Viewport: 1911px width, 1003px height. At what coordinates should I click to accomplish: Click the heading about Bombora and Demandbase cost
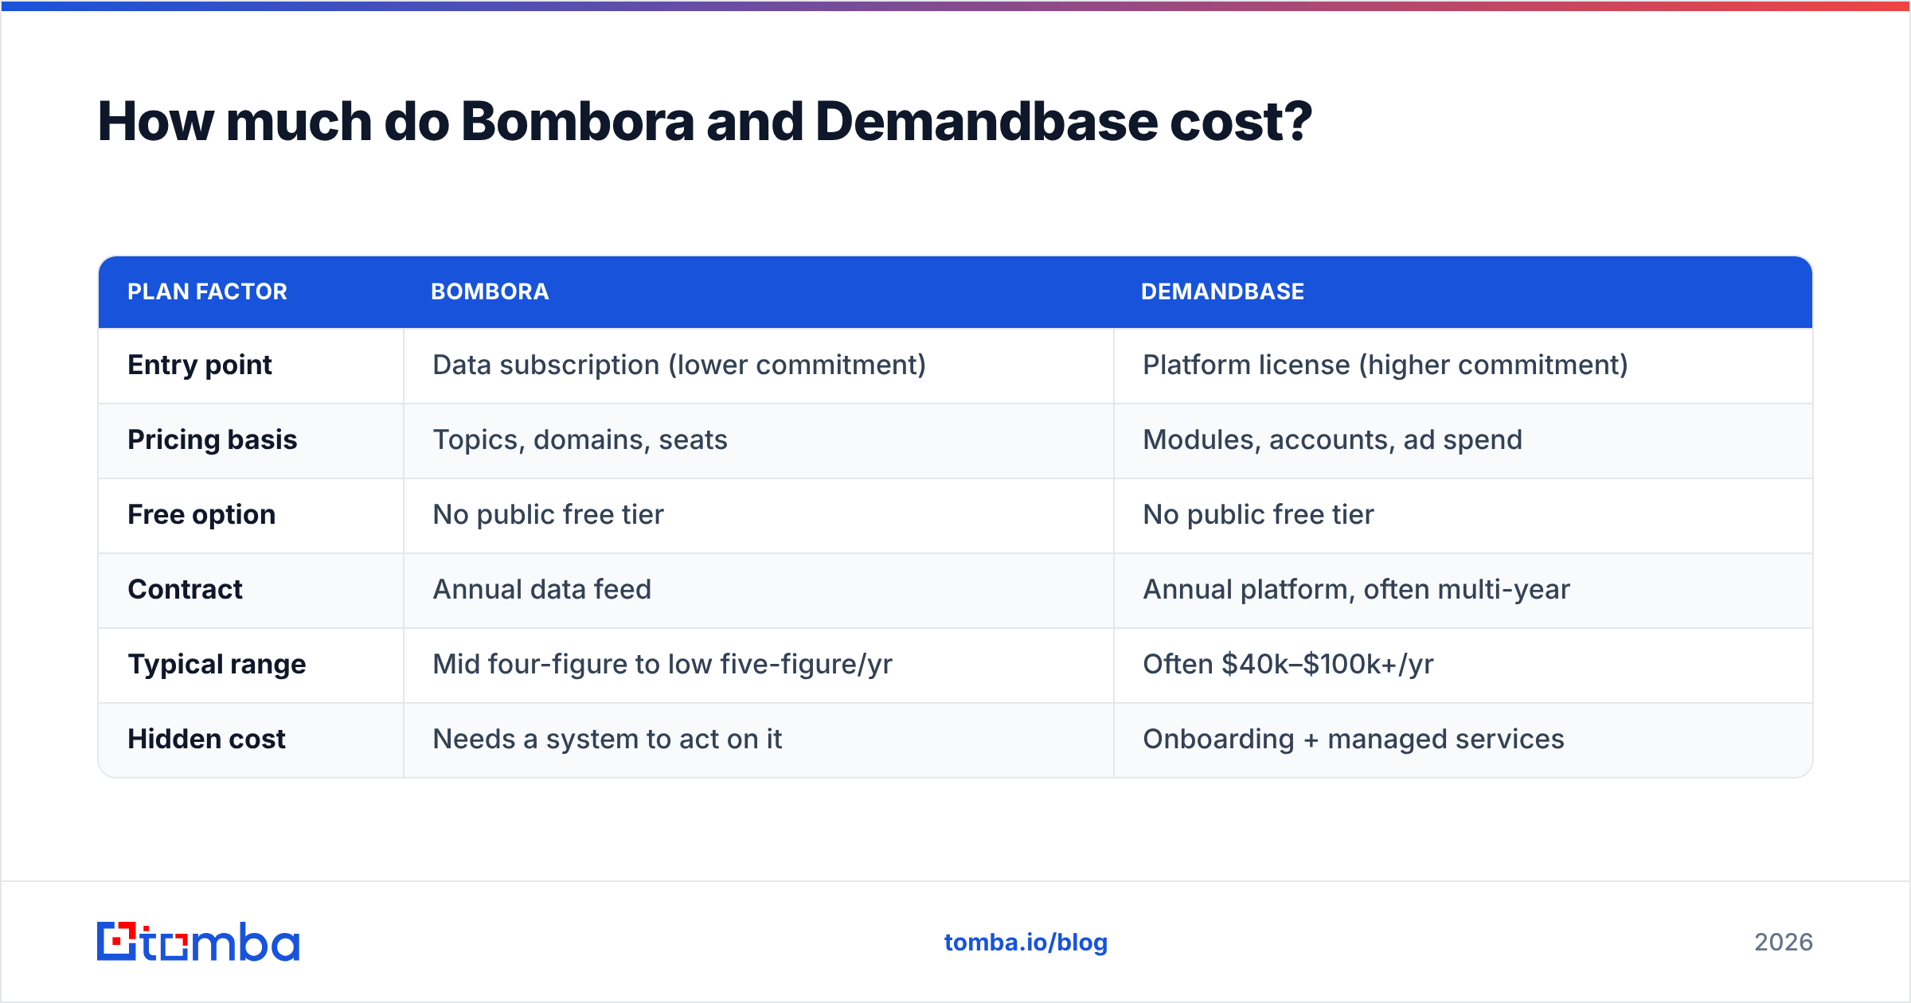[x=705, y=122]
